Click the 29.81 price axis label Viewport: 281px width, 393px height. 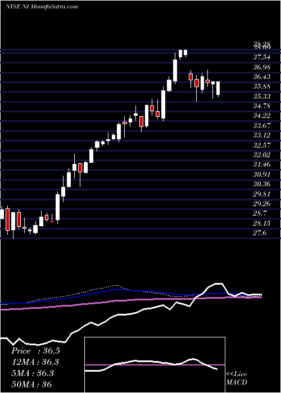(x=262, y=194)
